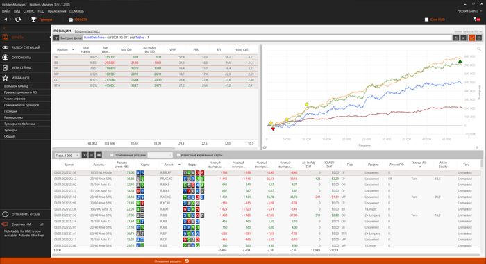
Task: Click the back navigation arrow in toolbar
Action: pyautogui.click(x=6, y=19)
